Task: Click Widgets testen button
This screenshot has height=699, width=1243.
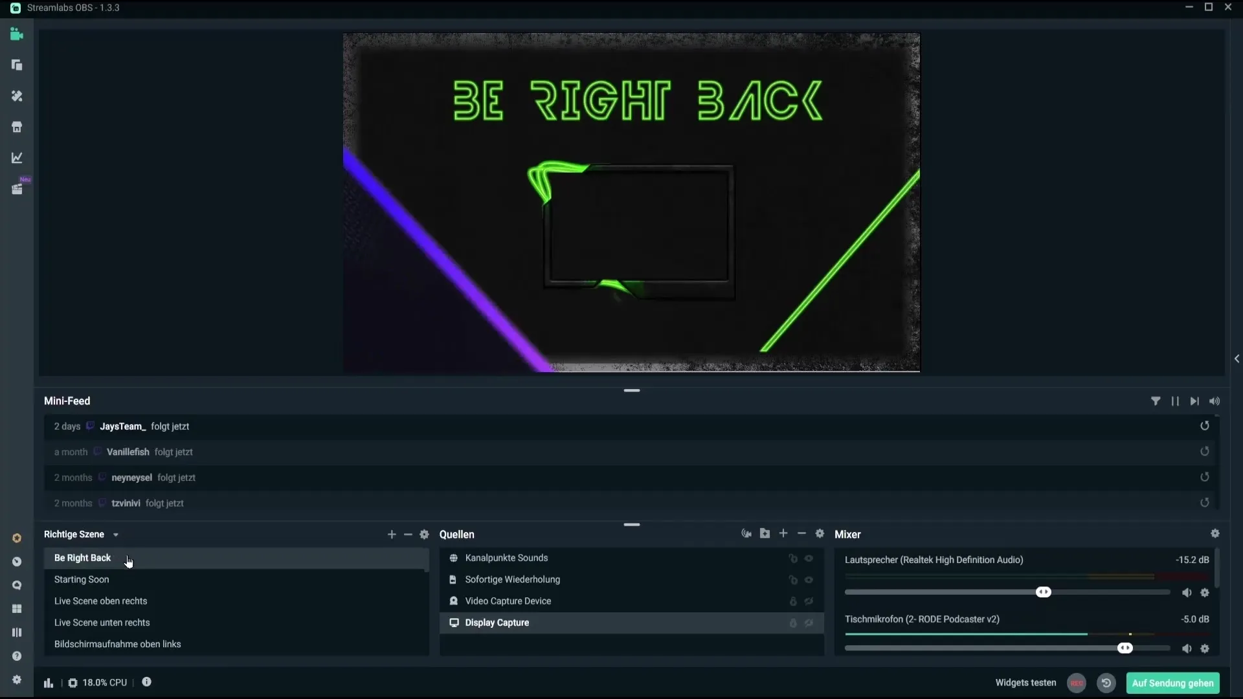Action: [1027, 682]
